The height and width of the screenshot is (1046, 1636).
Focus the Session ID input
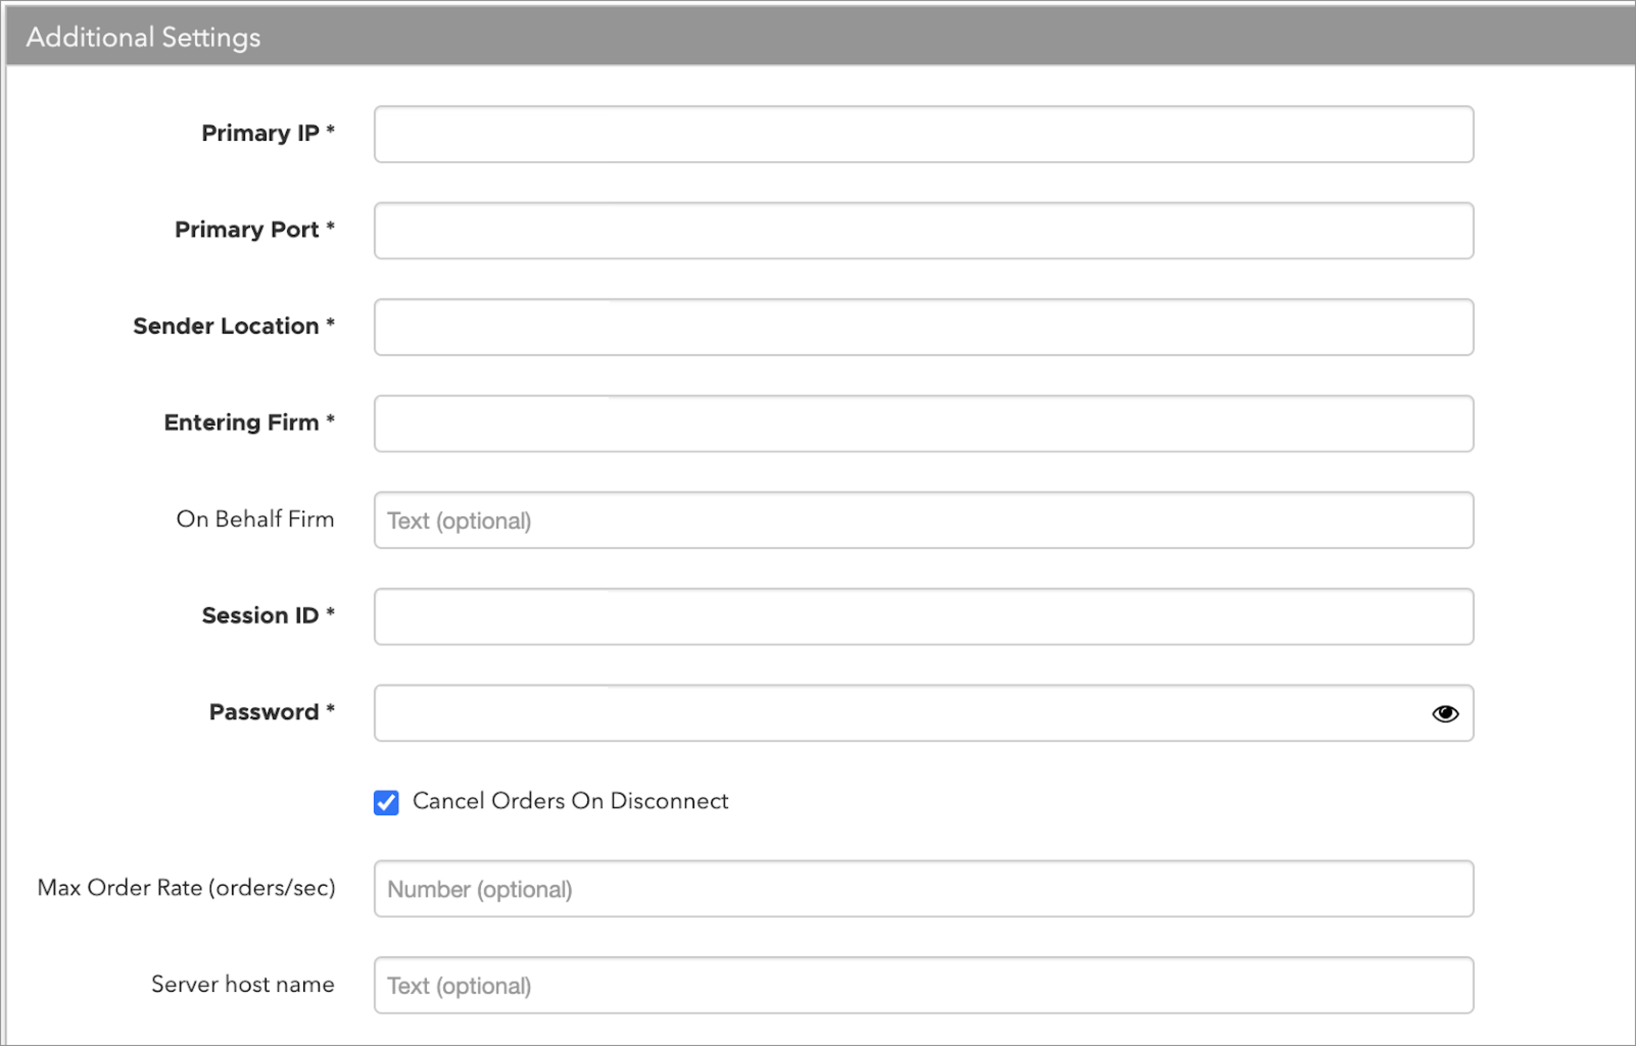[x=923, y=617]
